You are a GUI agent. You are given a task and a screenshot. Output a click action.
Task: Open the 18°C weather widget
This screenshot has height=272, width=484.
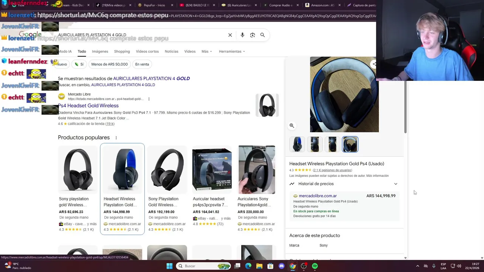(x=18, y=266)
